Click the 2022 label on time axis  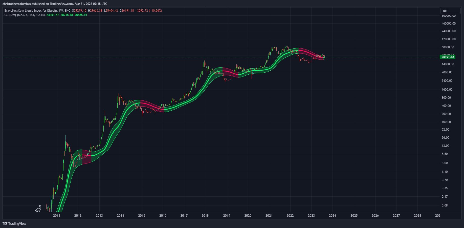point(290,216)
